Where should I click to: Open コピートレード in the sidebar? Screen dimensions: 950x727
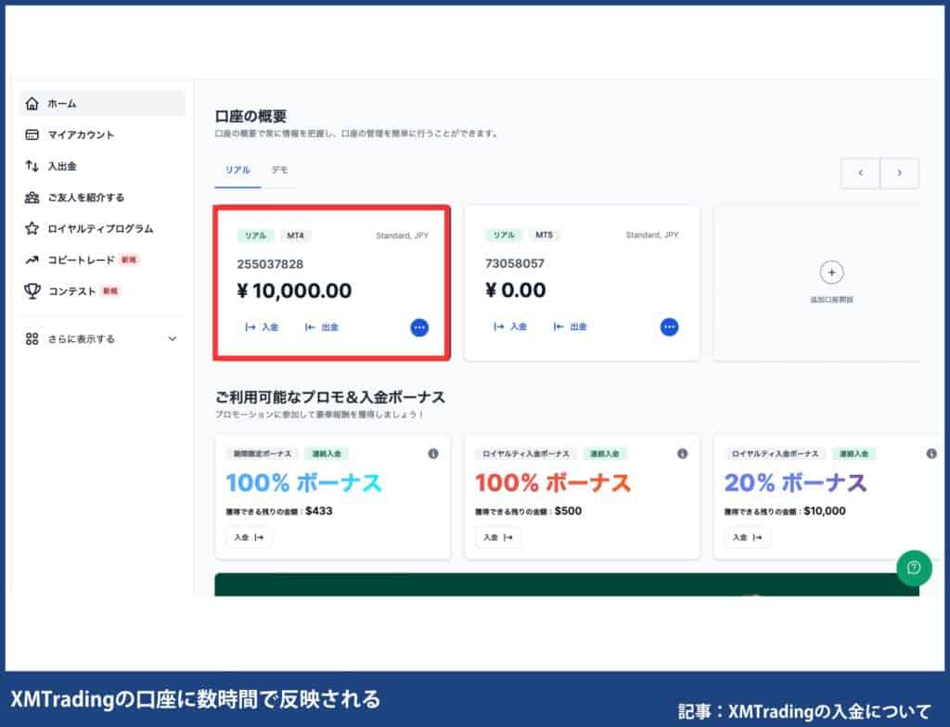(82, 260)
